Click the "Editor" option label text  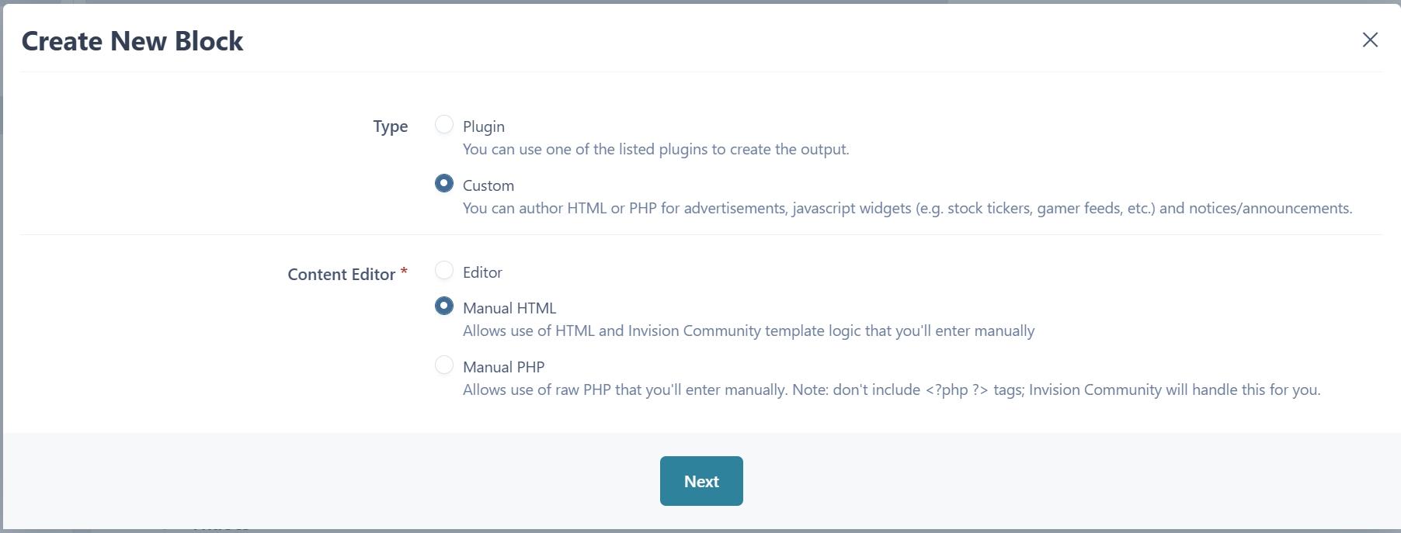pos(482,272)
